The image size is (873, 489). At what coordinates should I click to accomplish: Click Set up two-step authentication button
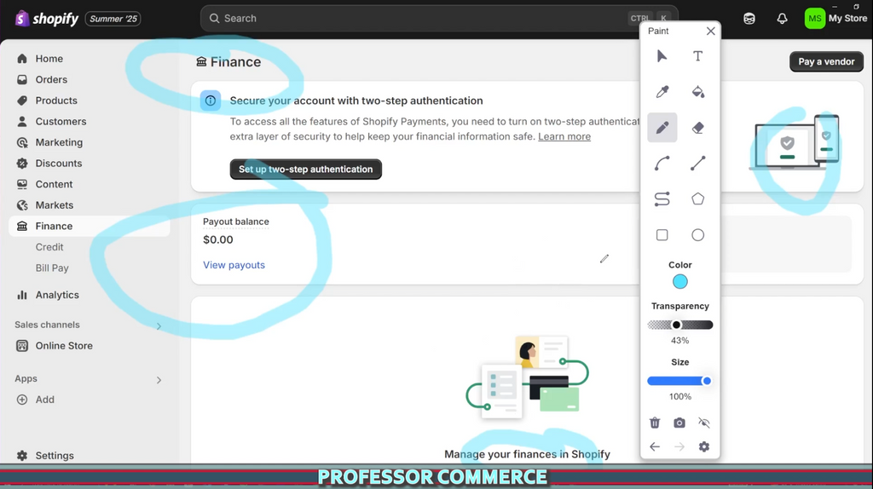click(x=306, y=170)
